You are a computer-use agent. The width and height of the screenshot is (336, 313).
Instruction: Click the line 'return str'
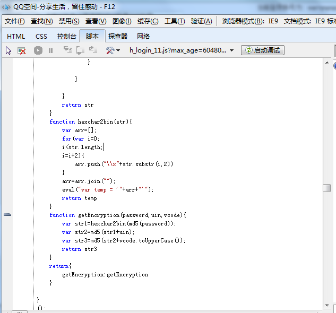pos(77,105)
